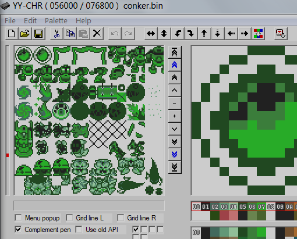The width and height of the screenshot is (297, 239).
Task: Uncheck the Complement pen checkbox
Action: click(18, 230)
